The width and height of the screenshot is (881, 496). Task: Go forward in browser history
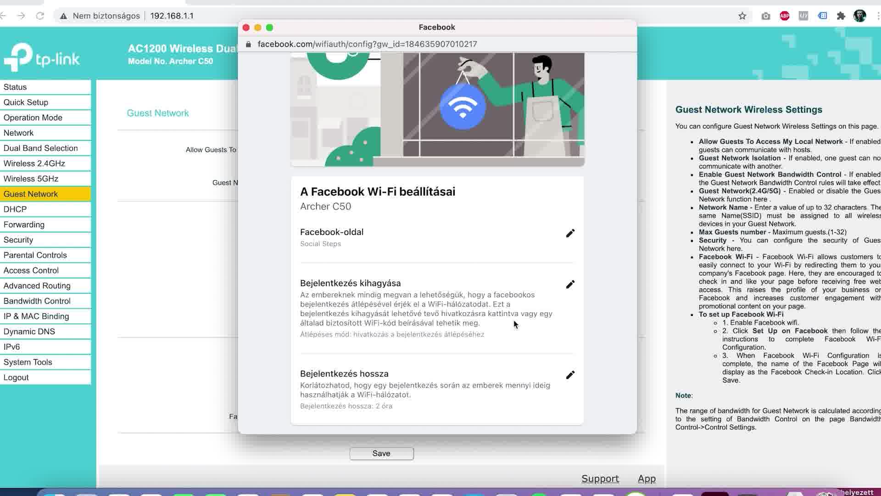coord(21,16)
